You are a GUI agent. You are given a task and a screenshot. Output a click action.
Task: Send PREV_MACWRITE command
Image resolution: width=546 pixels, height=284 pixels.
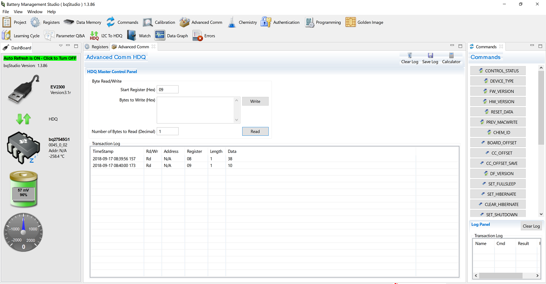click(498, 122)
